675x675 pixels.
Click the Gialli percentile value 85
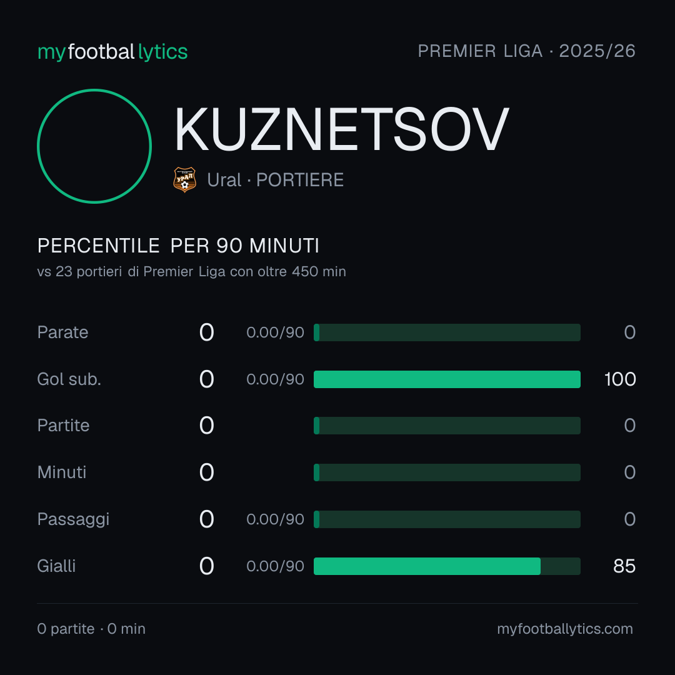click(624, 566)
